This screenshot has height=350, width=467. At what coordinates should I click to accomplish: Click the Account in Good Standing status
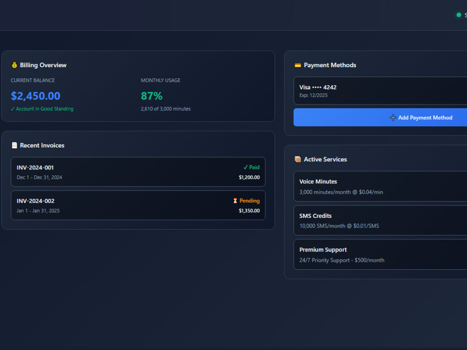pos(42,109)
